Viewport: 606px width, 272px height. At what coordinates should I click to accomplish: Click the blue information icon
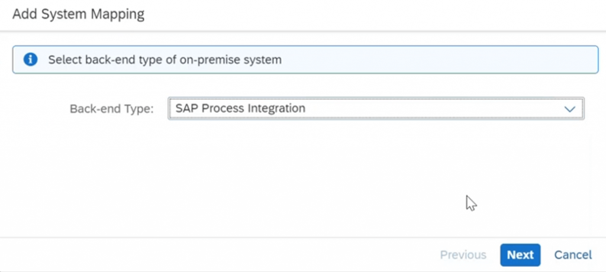coord(30,60)
